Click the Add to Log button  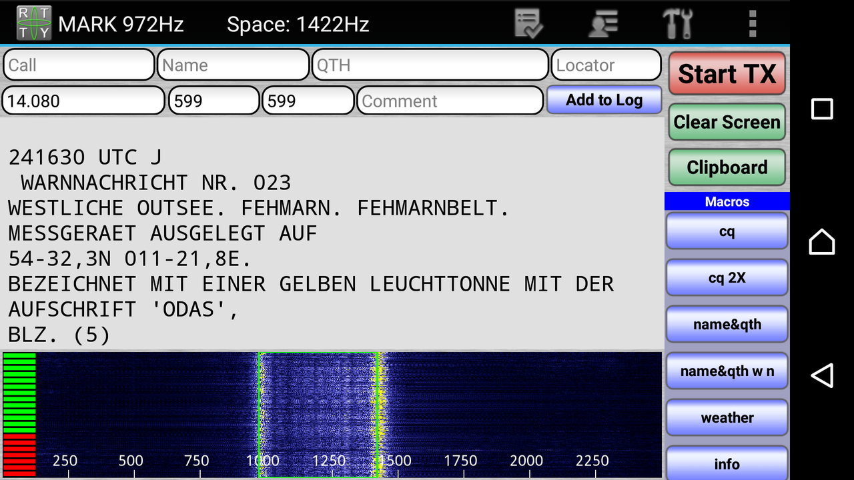click(604, 100)
